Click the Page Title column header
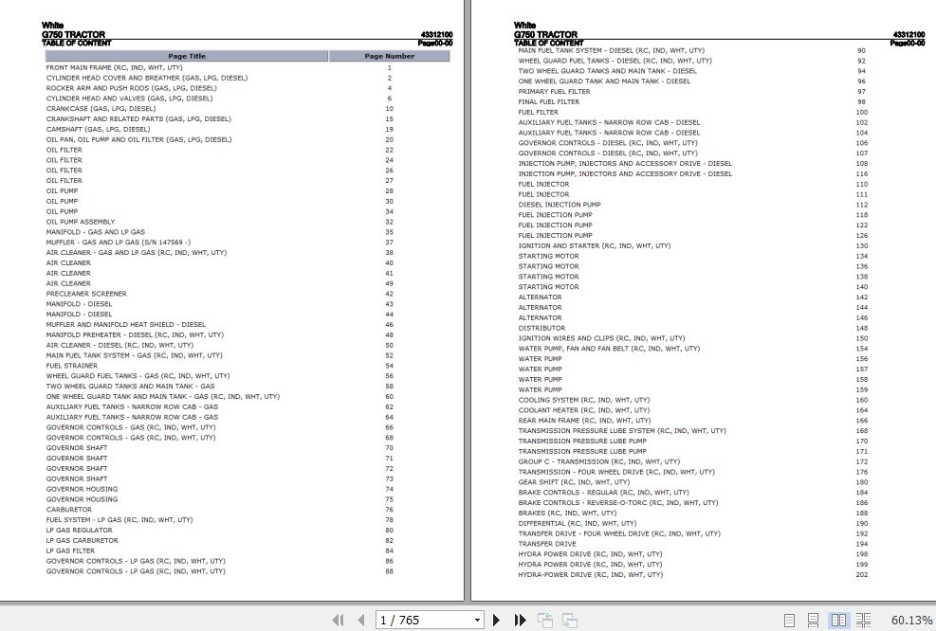This screenshot has width=936, height=631. pyautogui.click(x=186, y=56)
